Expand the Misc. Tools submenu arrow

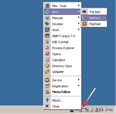pyautogui.click(x=79, y=5)
